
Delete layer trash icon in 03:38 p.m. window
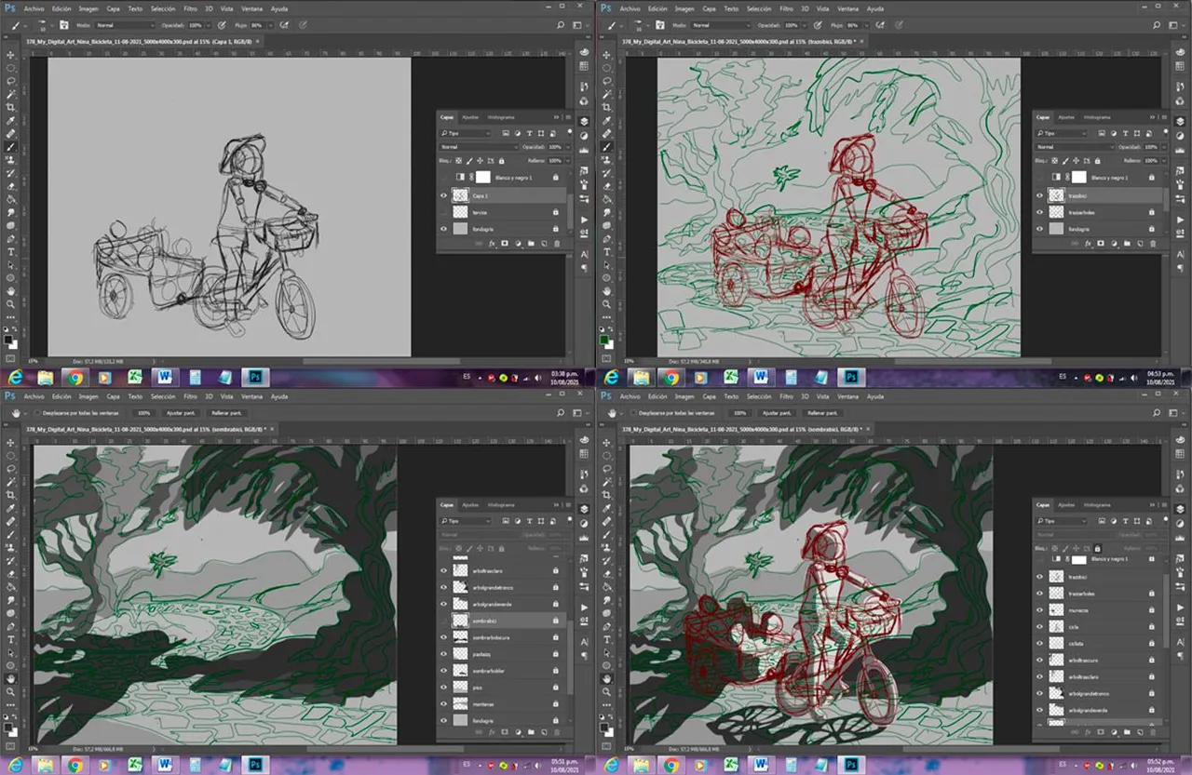point(557,243)
